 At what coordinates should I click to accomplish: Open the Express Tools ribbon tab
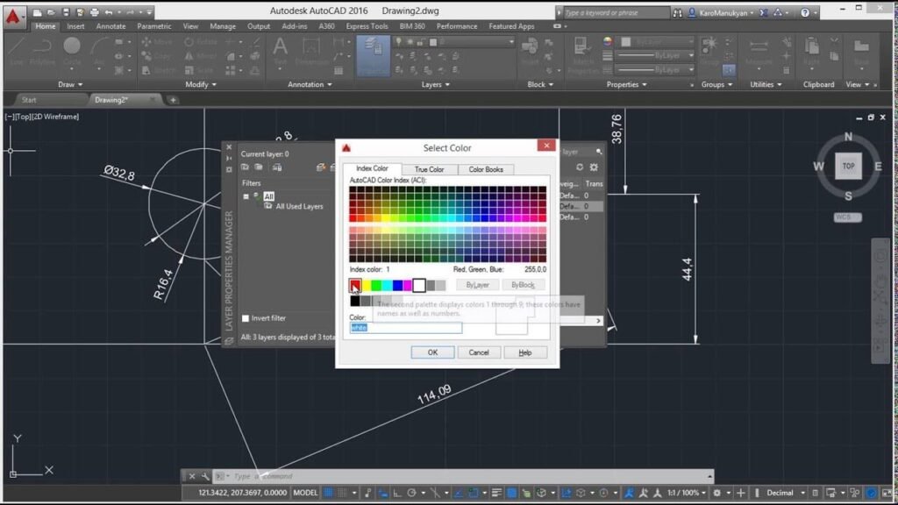367,26
